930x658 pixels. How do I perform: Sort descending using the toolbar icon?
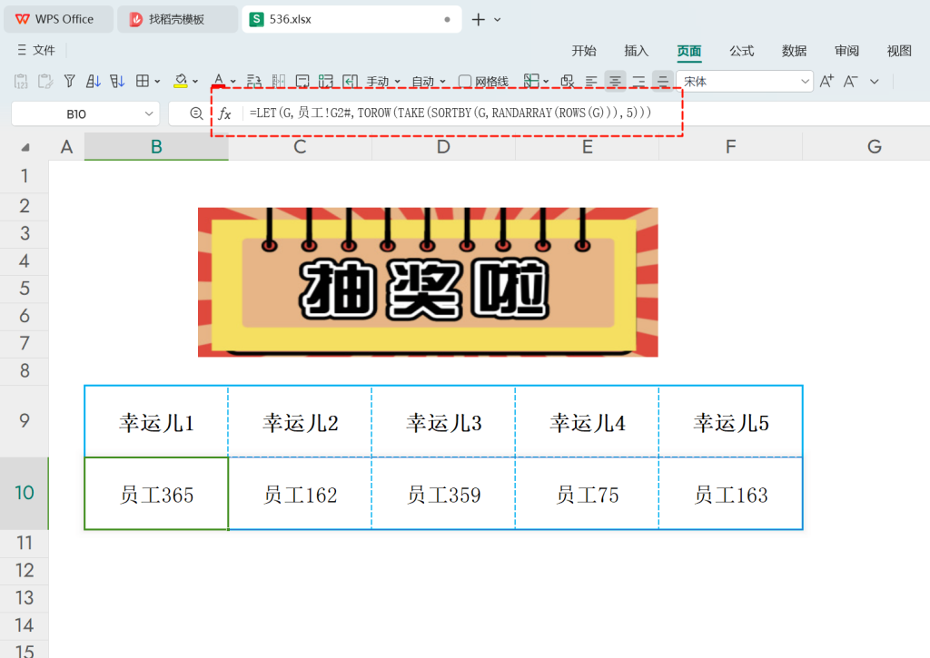click(x=117, y=81)
